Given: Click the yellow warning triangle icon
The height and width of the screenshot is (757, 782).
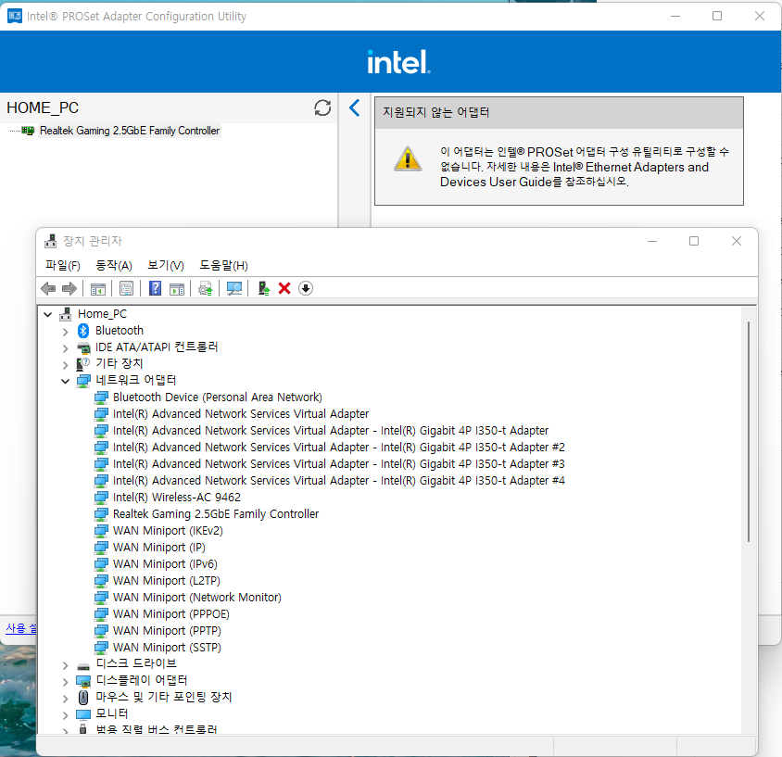Looking at the screenshot, I should [408, 158].
